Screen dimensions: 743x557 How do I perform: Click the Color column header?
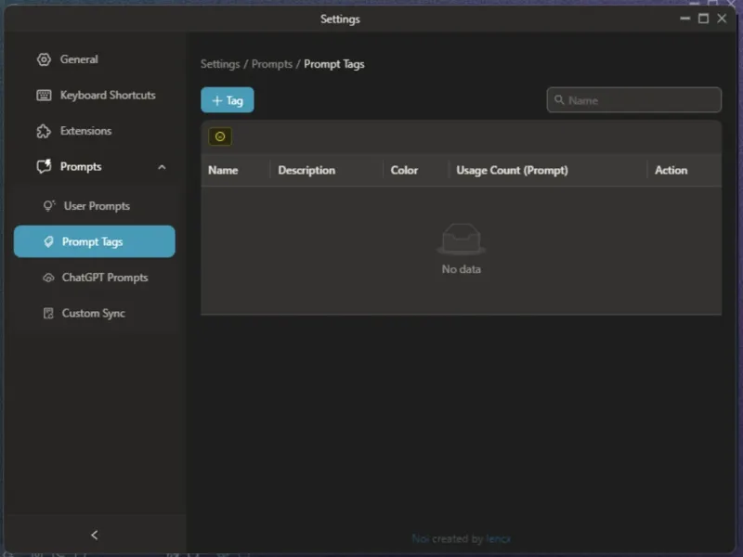(x=404, y=170)
